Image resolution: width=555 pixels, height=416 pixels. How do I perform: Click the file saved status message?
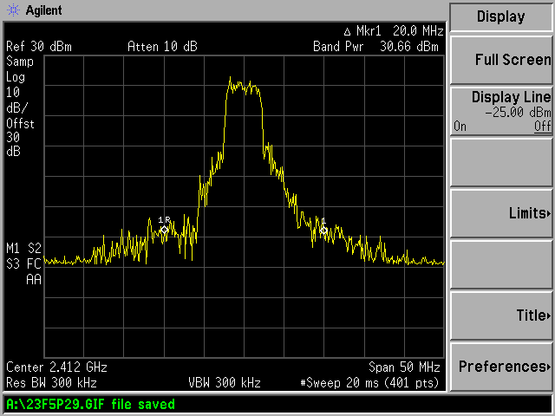click(91, 404)
